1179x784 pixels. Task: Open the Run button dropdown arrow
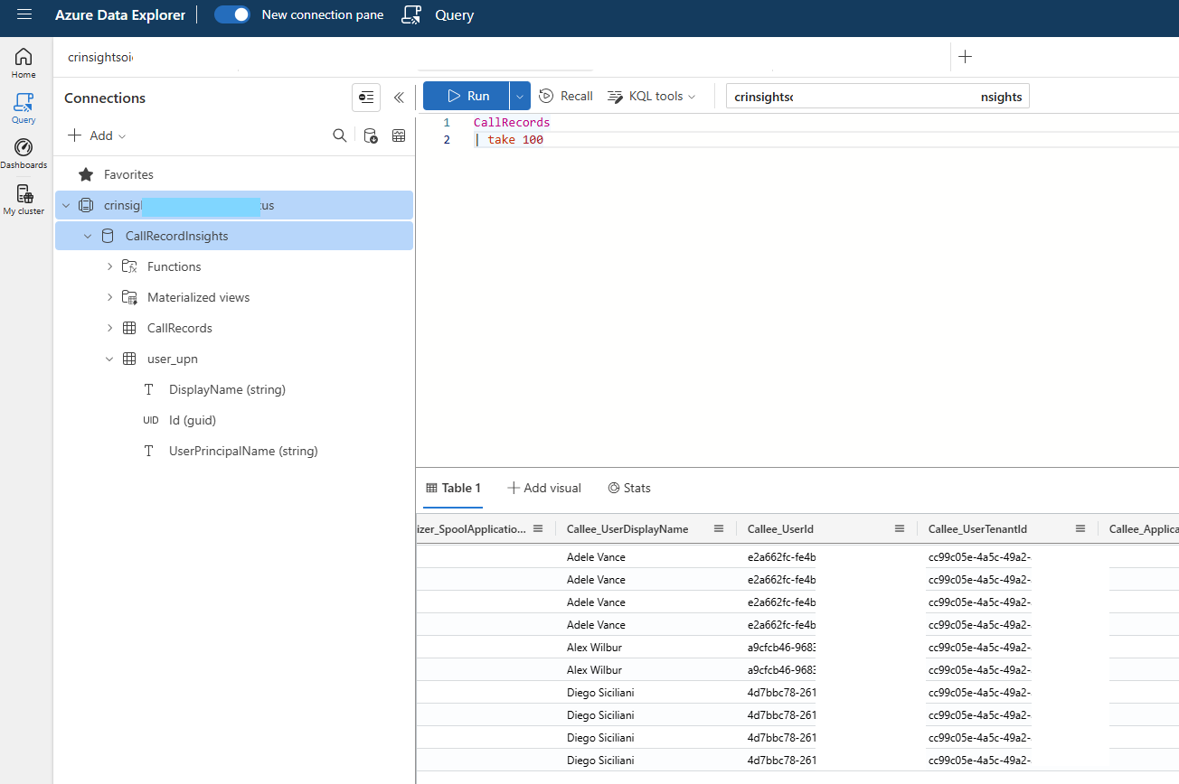[x=520, y=96]
